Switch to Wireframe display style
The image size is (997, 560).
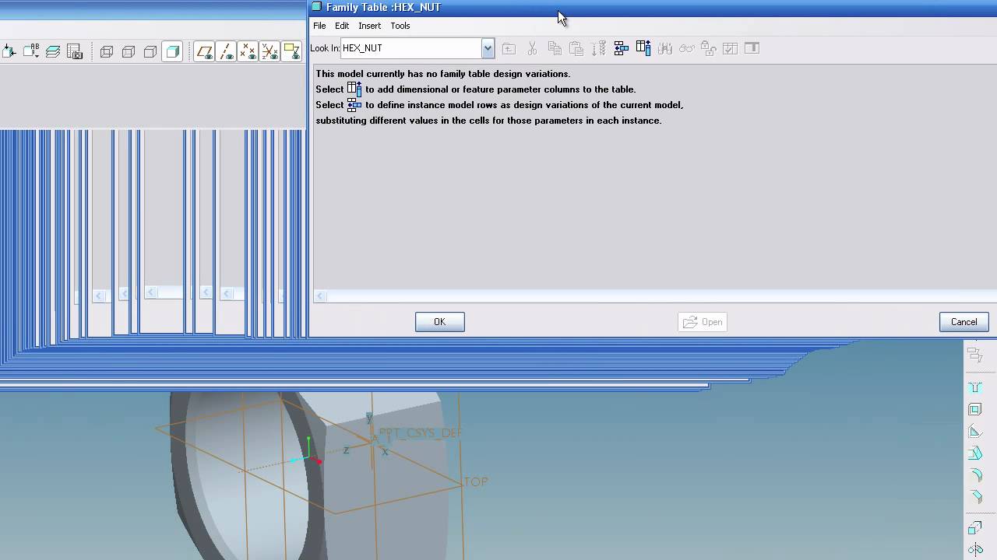(107, 51)
